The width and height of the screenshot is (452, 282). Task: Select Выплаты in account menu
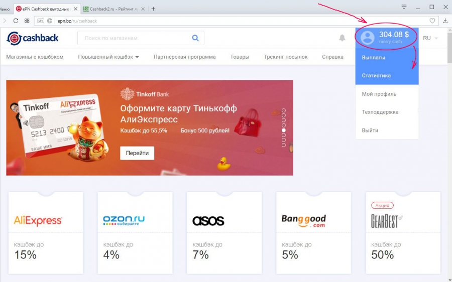(x=387, y=57)
